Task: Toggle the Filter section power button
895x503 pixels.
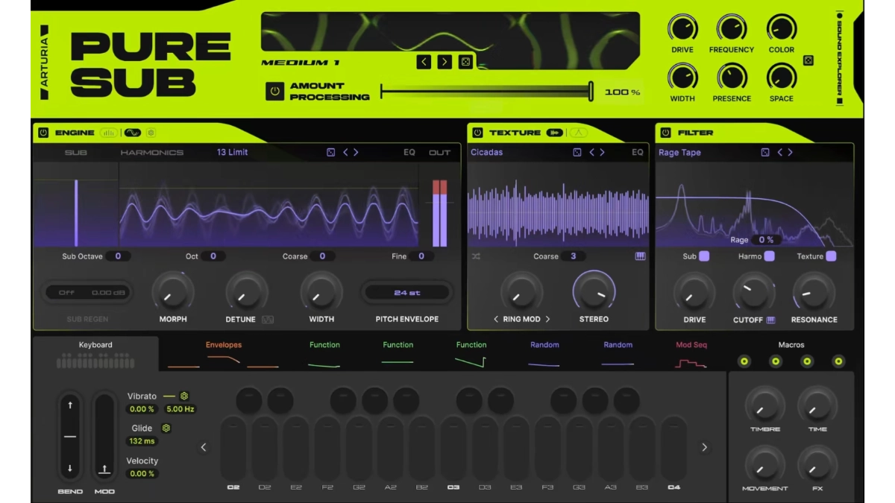Action: pyautogui.click(x=665, y=133)
